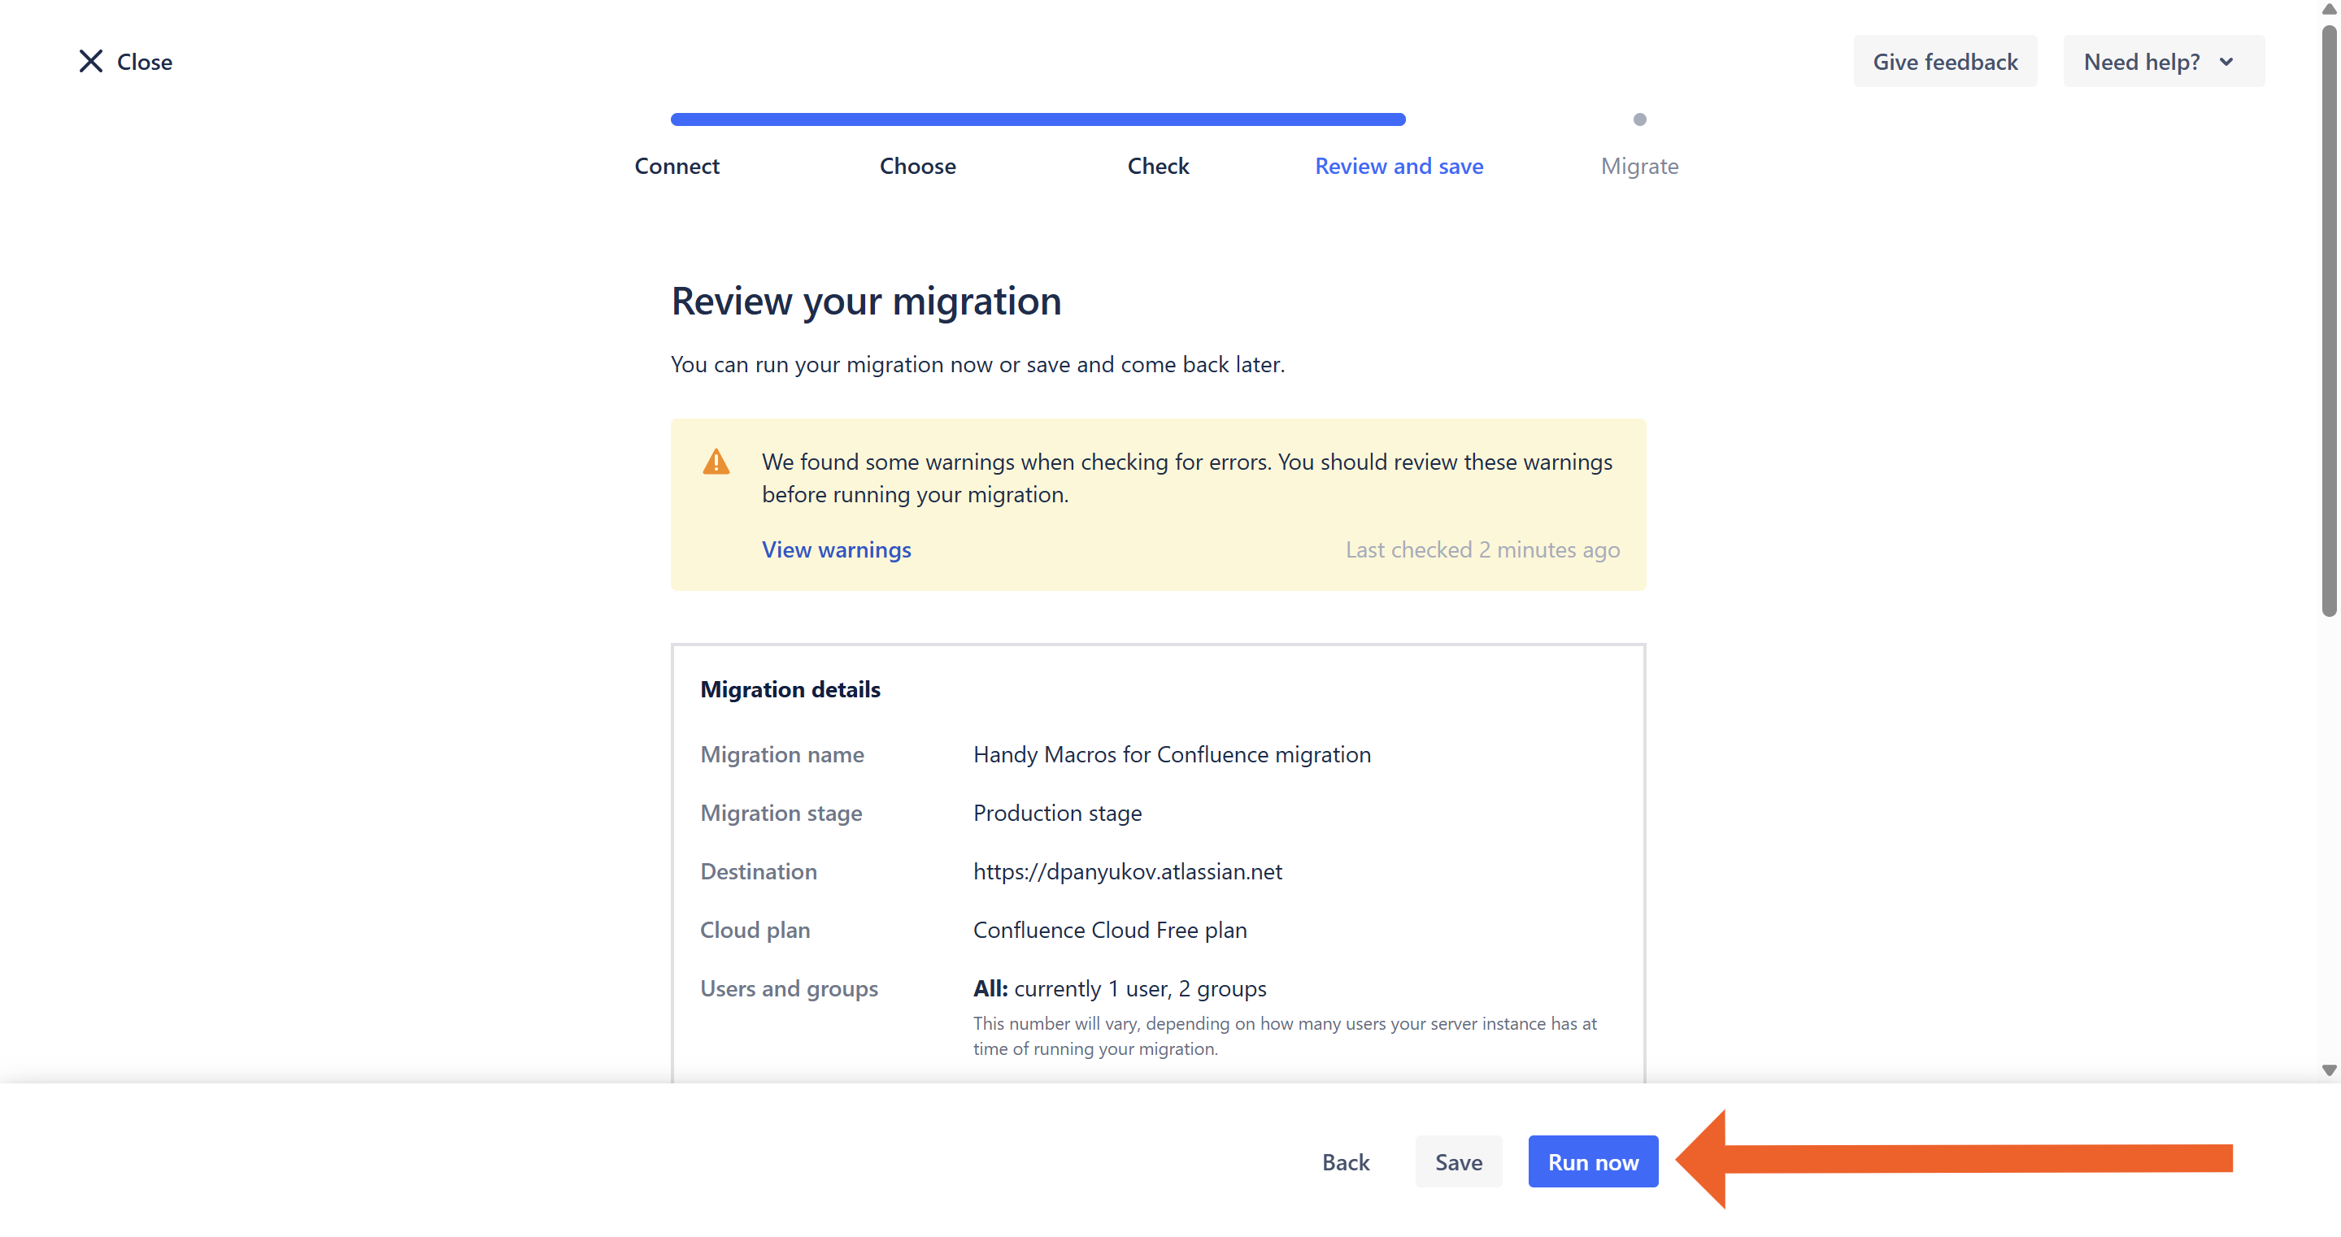Click the orange warning triangle icon
This screenshot has height=1237, width=2341.
[x=716, y=462]
